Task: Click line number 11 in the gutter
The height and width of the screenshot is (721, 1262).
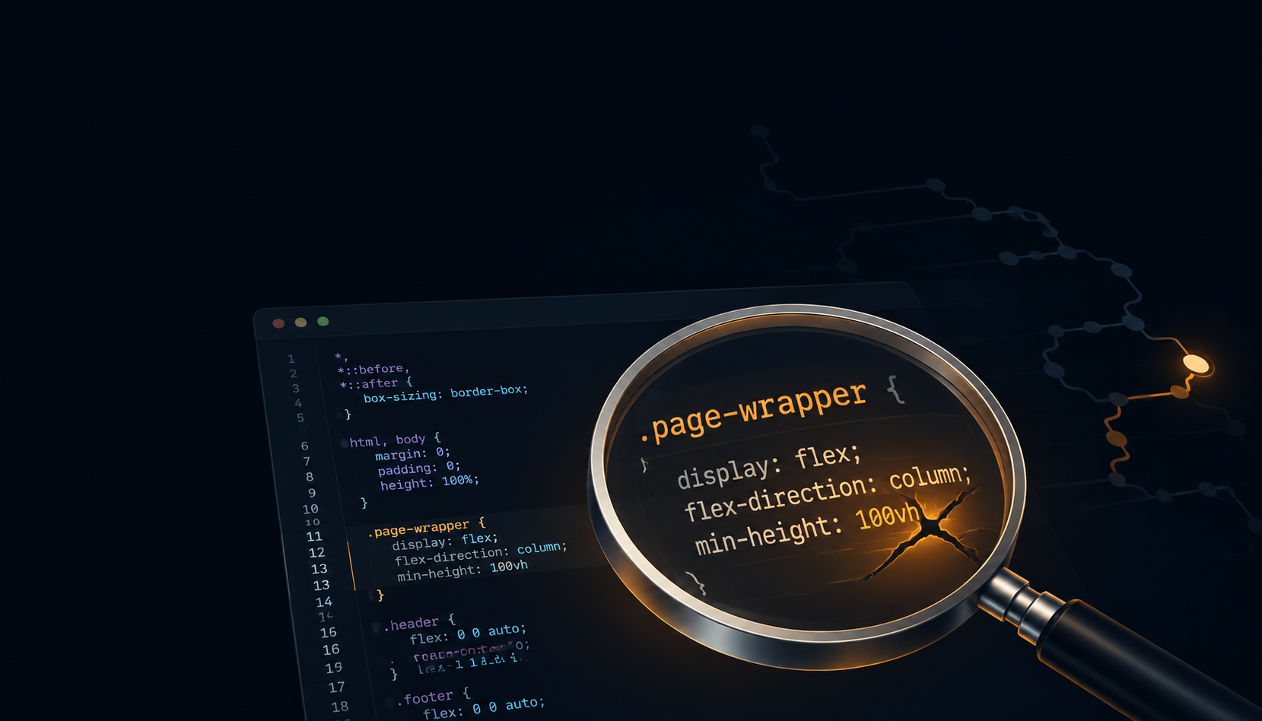Action: [x=314, y=537]
